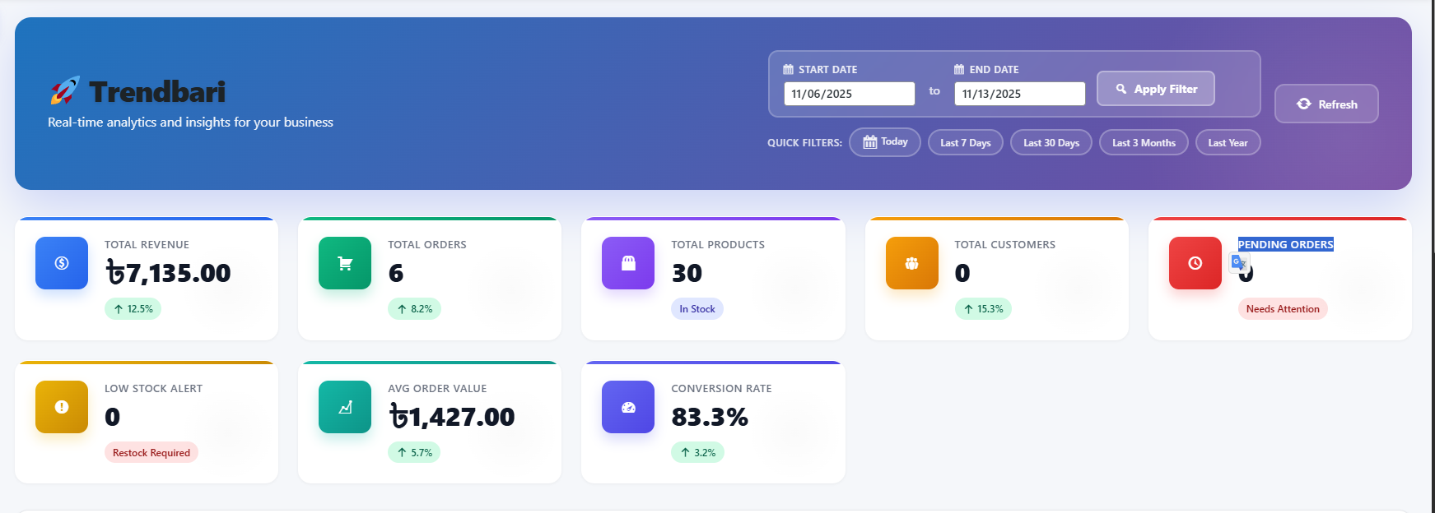Viewport: 1435px width, 513px height.
Task: Click the blue Total Revenue dollar icon
Action: pos(62,263)
